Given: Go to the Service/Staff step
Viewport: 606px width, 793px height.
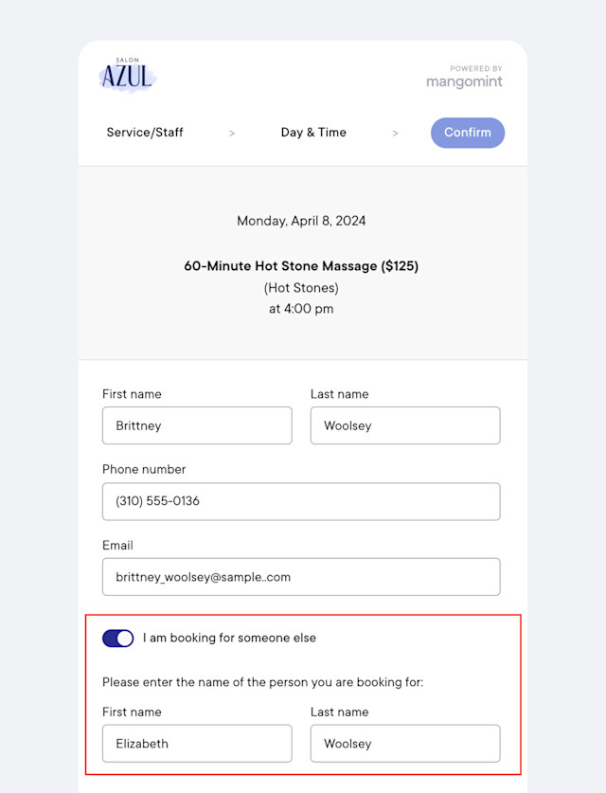Looking at the screenshot, I should [x=145, y=133].
